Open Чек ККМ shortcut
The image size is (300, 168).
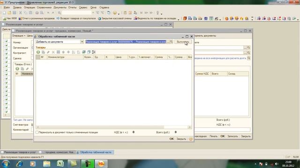10,19
